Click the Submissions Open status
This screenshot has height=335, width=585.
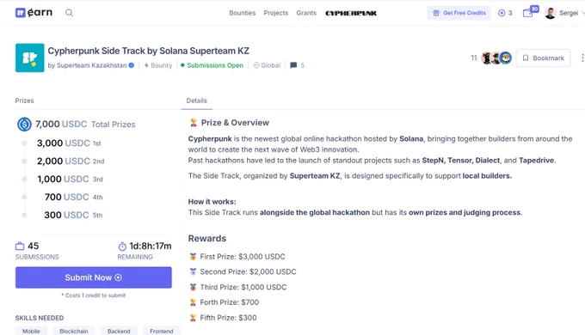(x=212, y=65)
